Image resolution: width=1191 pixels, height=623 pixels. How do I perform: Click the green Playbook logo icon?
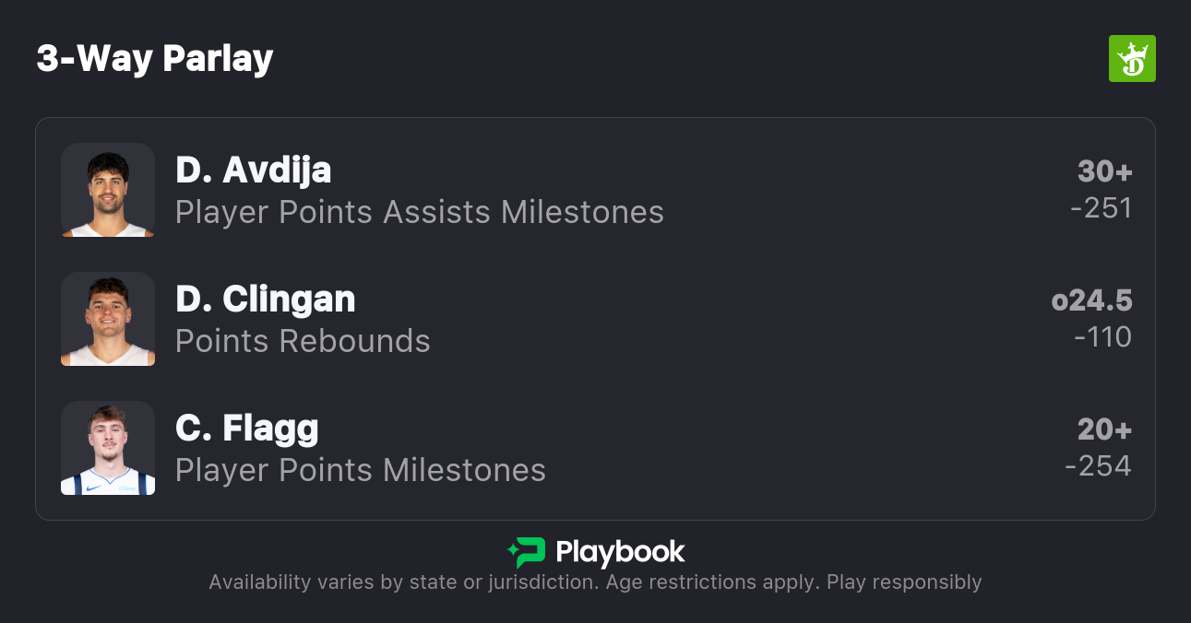[x=527, y=552]
